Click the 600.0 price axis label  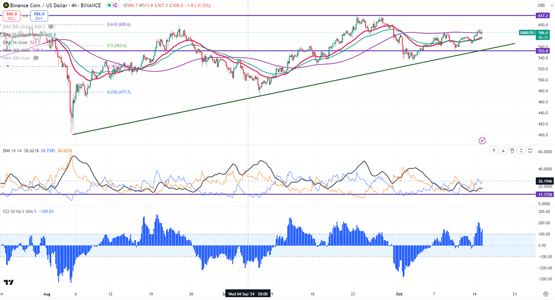(x=543, y=25)
